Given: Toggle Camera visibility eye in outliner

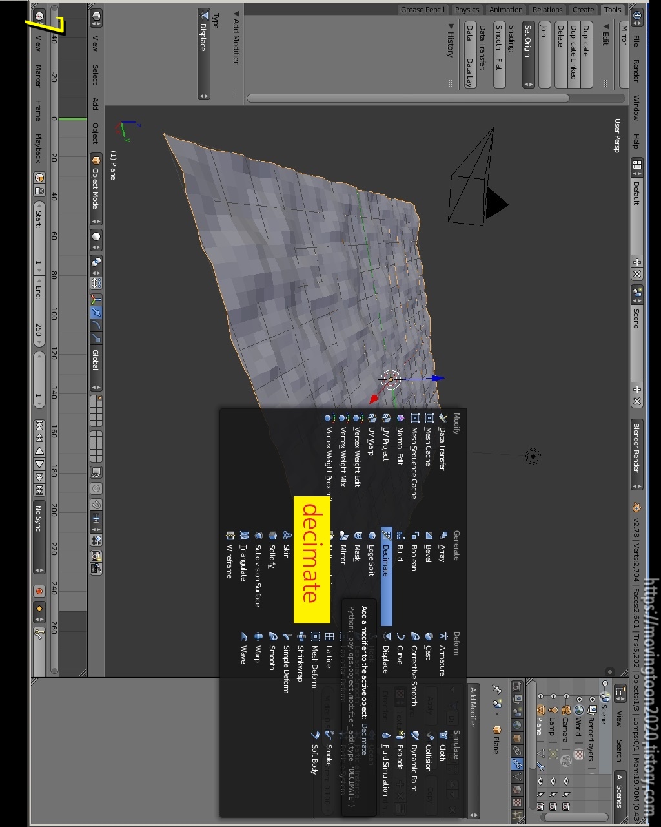Looking at the screenshot, I should (x=566, y=781).
